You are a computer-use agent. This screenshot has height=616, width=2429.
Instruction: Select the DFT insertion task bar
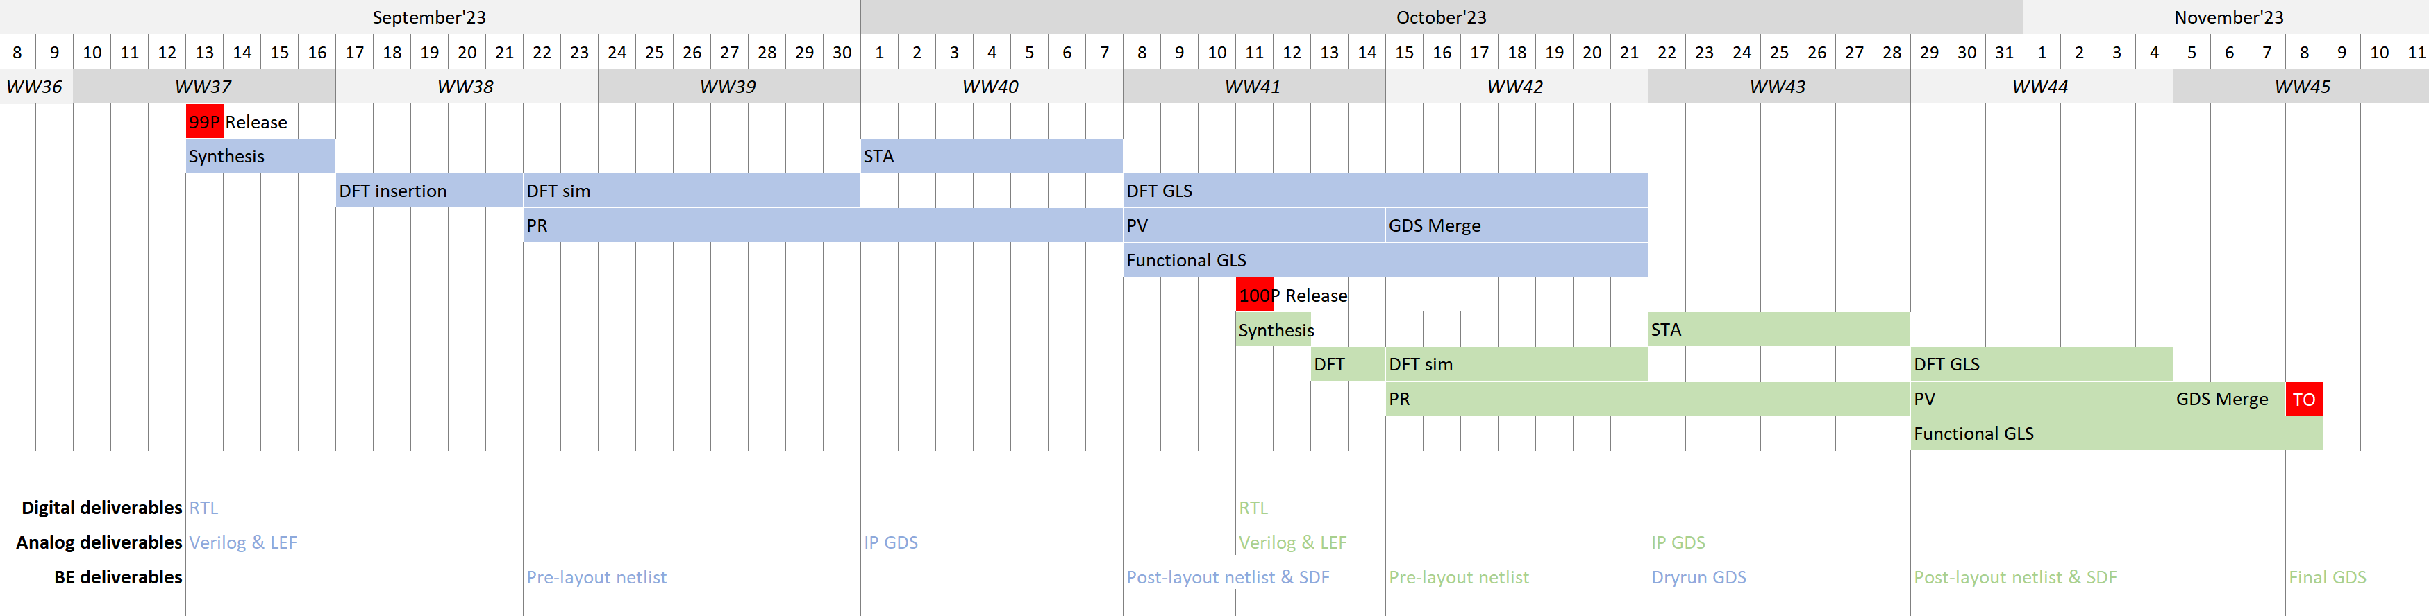pos(429,190)
